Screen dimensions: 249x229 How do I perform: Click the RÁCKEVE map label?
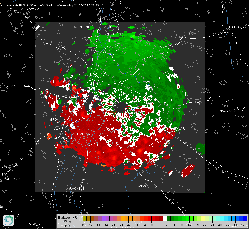(77, 188)
